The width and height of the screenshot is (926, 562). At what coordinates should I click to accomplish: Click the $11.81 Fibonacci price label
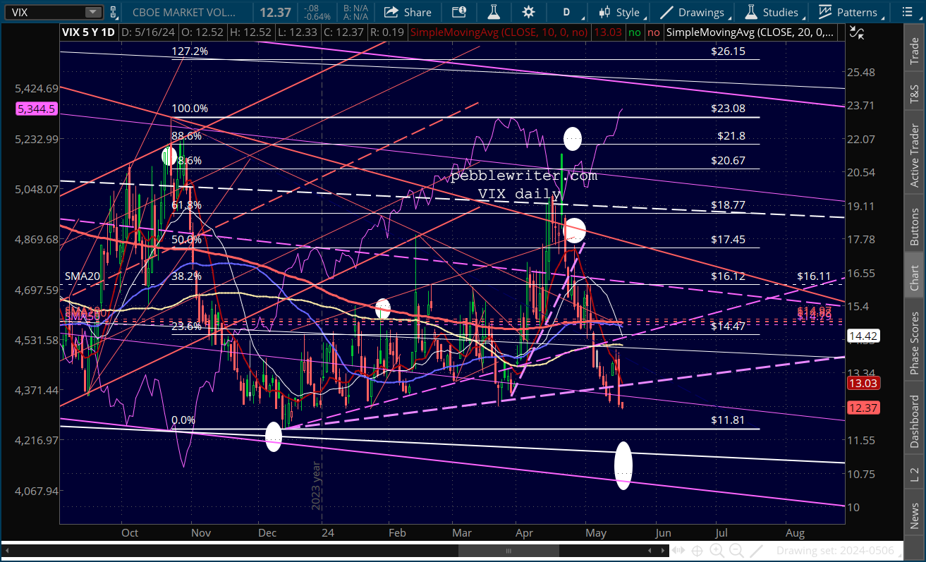(x=728, y=420)
